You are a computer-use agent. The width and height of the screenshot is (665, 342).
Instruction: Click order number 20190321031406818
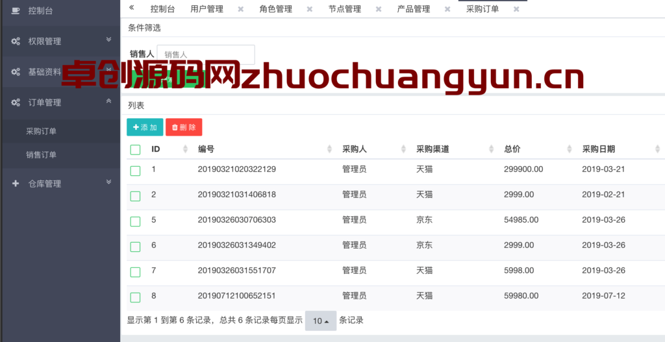(236, 195)
